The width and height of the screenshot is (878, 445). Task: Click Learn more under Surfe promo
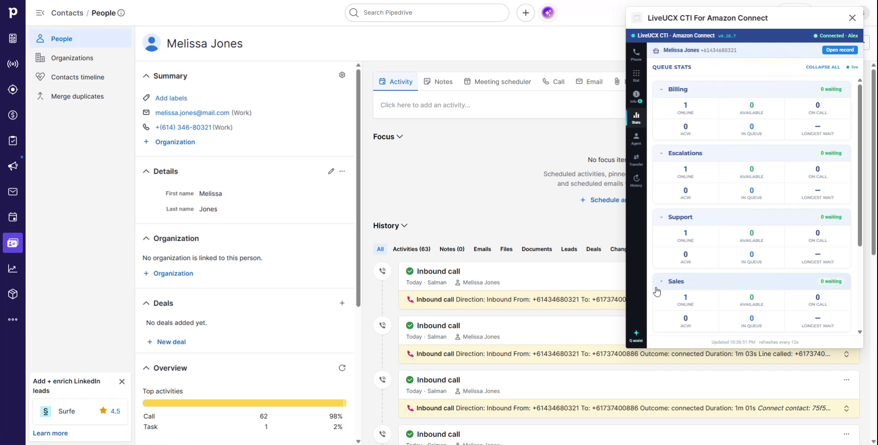point(50,433)
